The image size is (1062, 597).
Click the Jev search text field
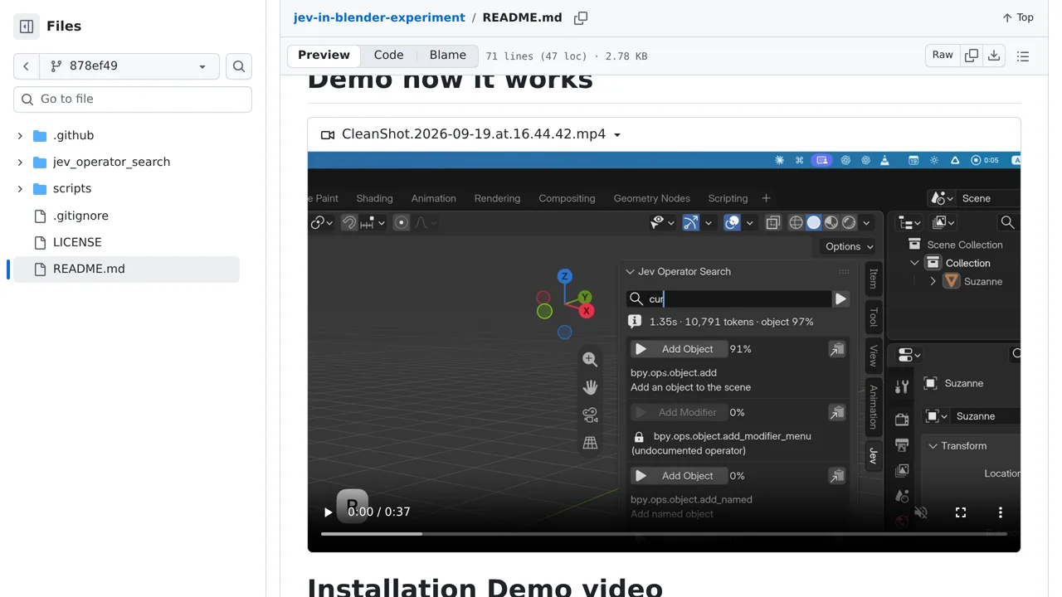click(x=729, y=298)
